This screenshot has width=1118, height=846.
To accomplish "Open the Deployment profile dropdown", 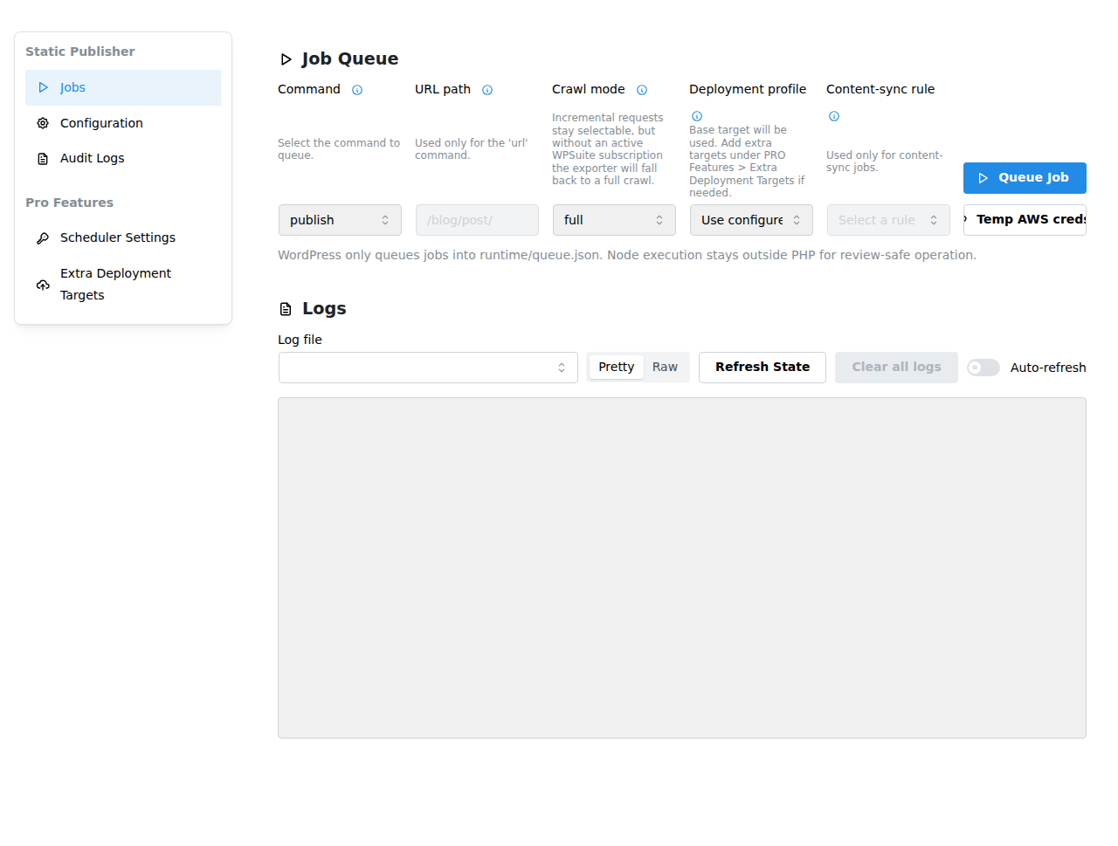I will point(751,220).
